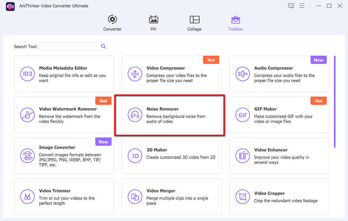Switch to the MV tab
The image size is (348, 221).
(x=154, y=23)
